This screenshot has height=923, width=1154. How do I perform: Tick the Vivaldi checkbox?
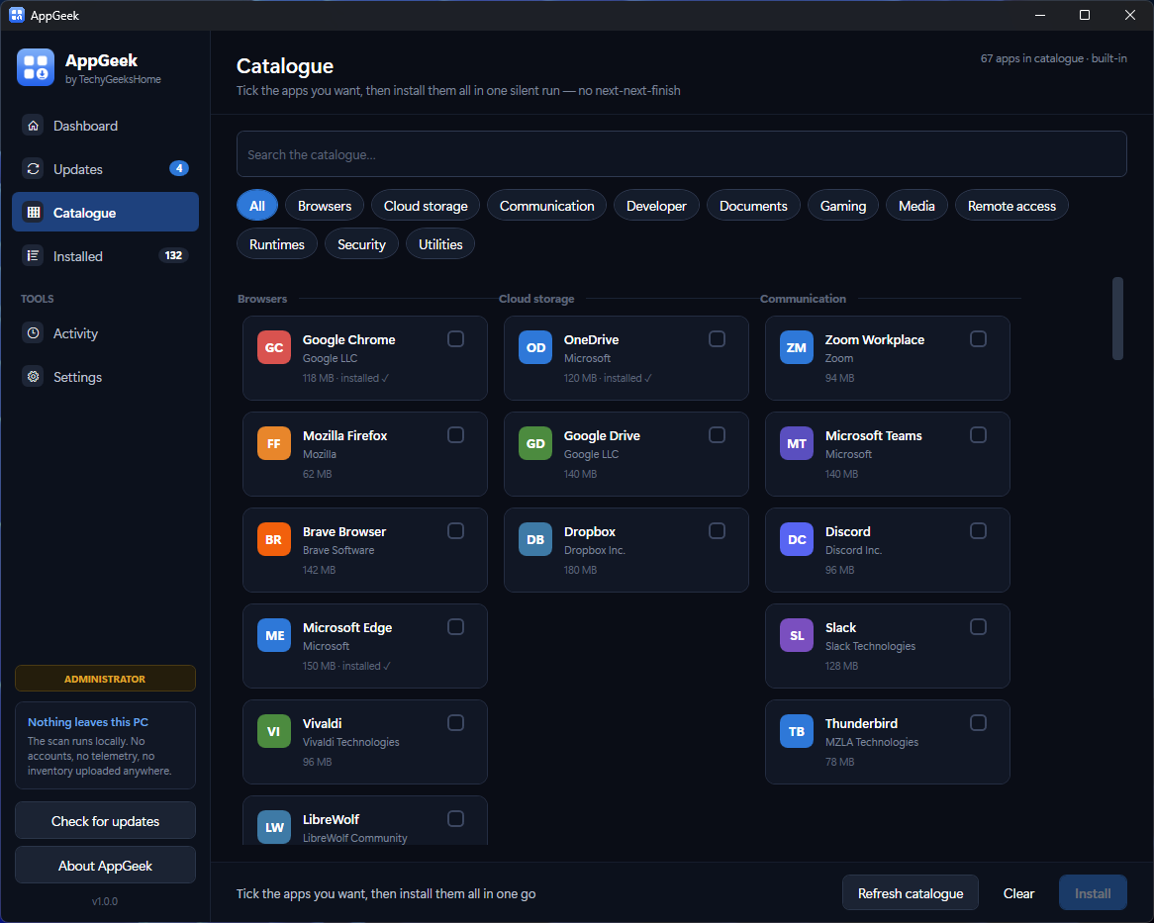click(x=455, y=723)
